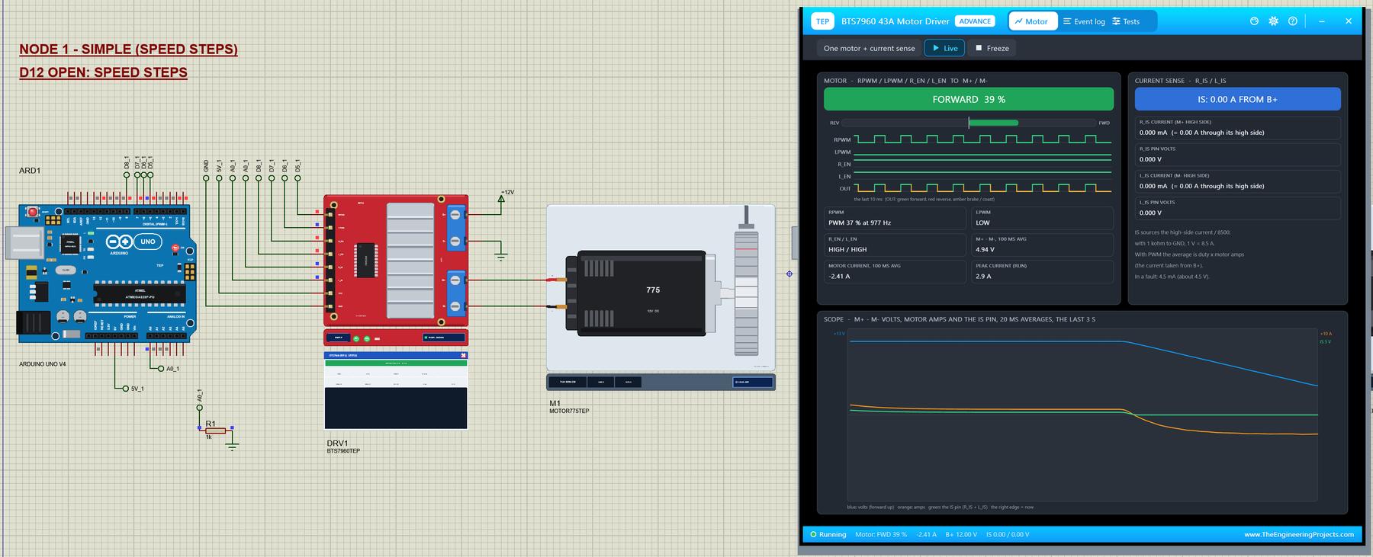The image size is (1373, 557).
Task: Click the TEP logo badge
Action: click(822, 21)
